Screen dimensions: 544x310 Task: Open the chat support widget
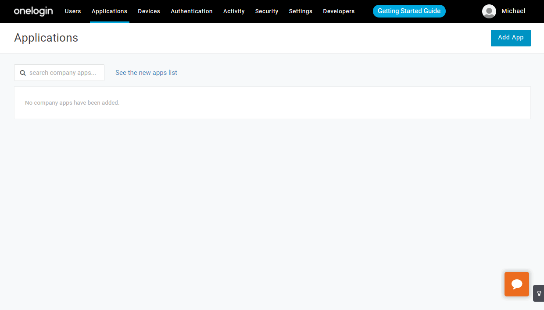[x=516, y=284]
